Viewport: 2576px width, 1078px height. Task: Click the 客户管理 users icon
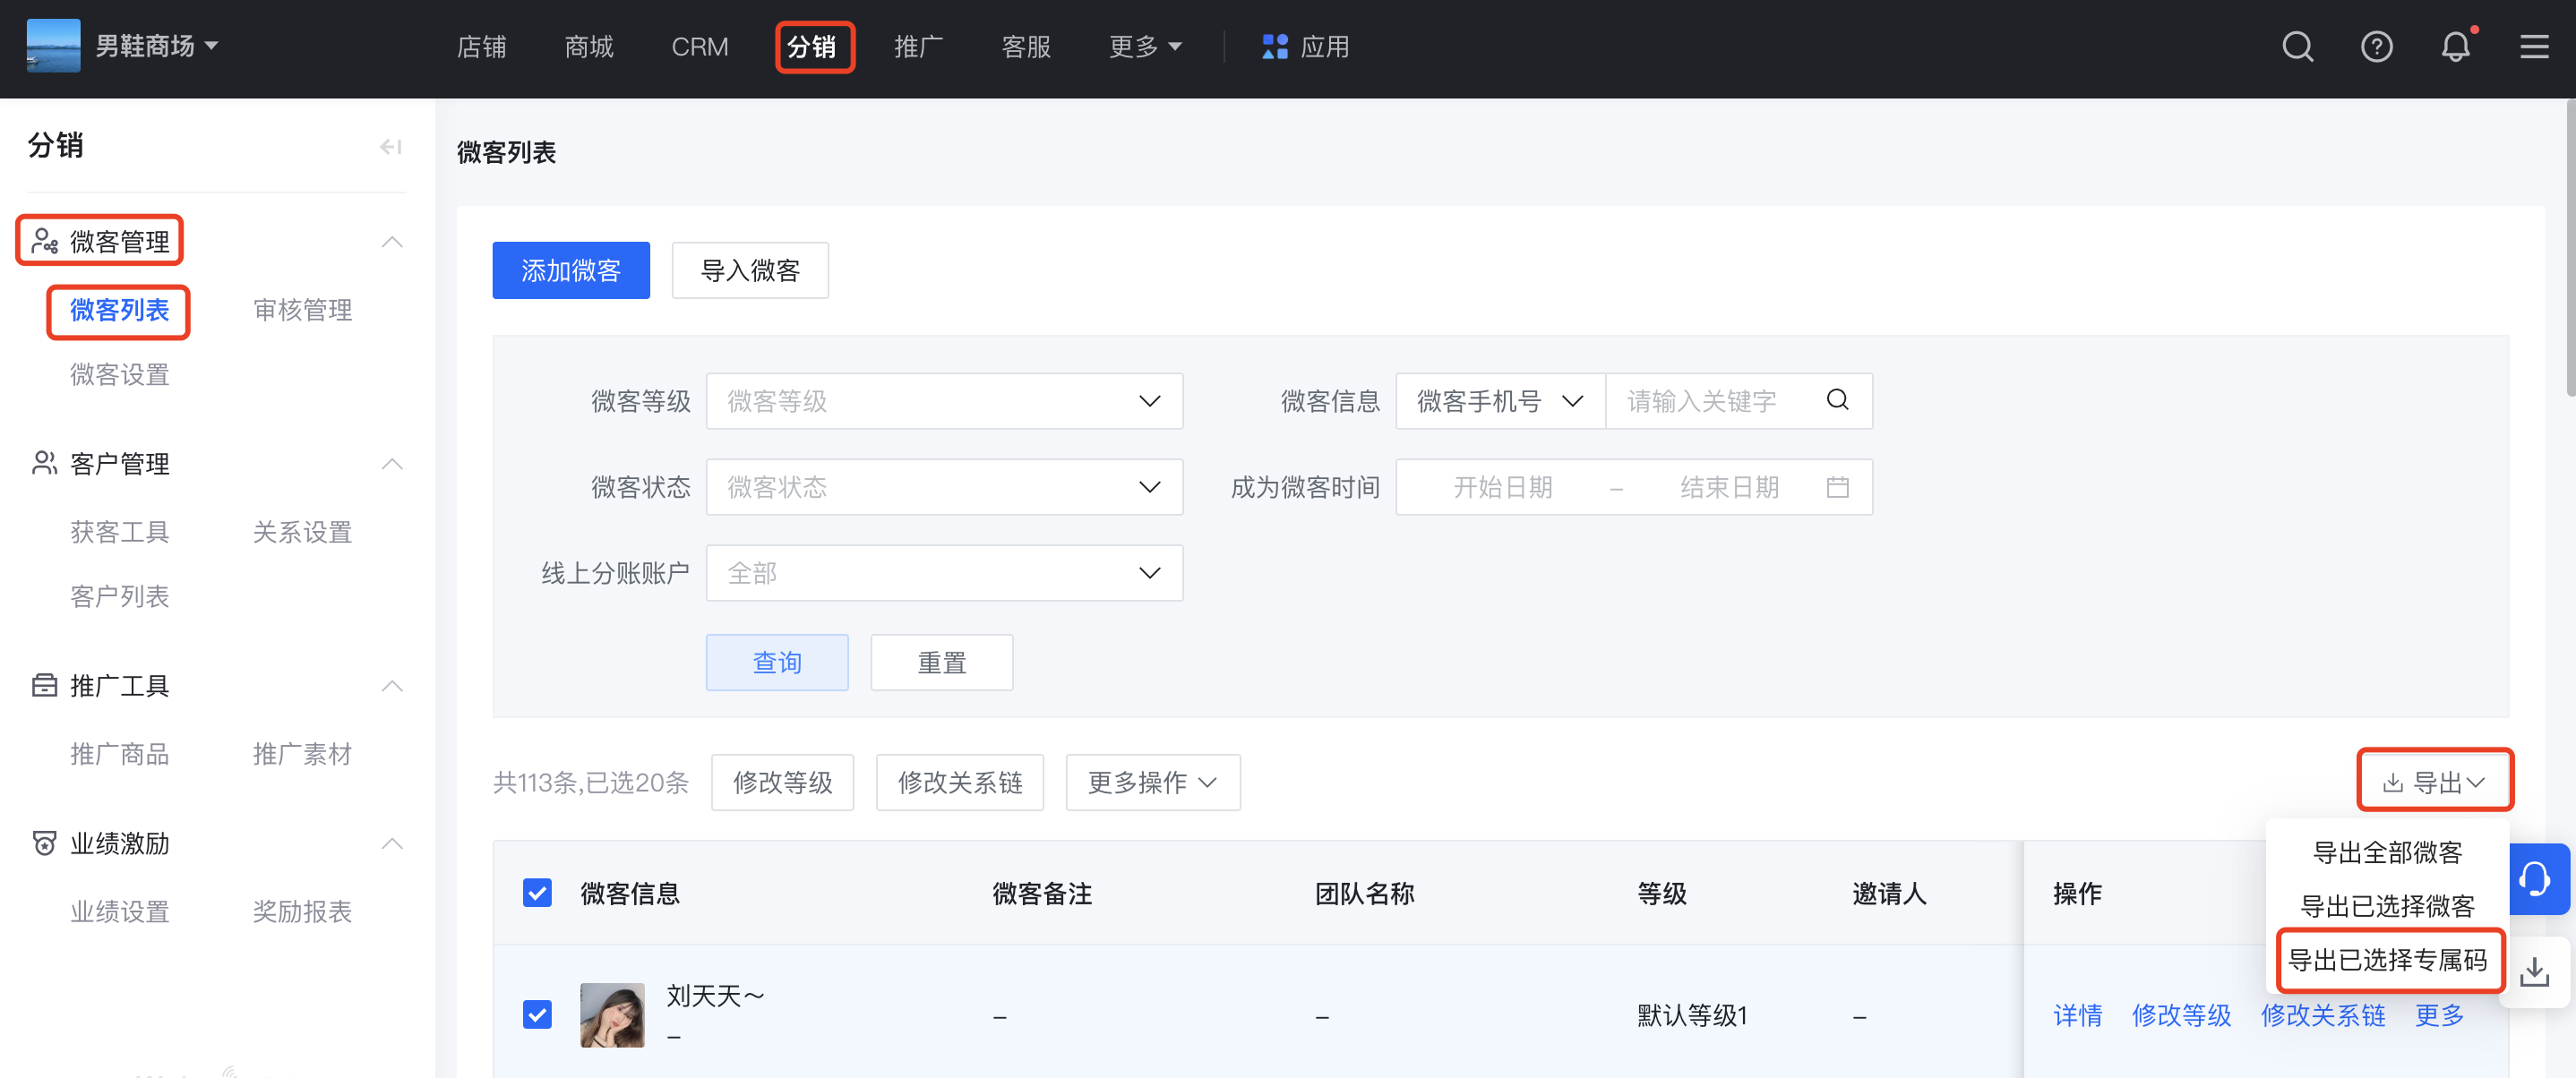[x=44, y=463]
